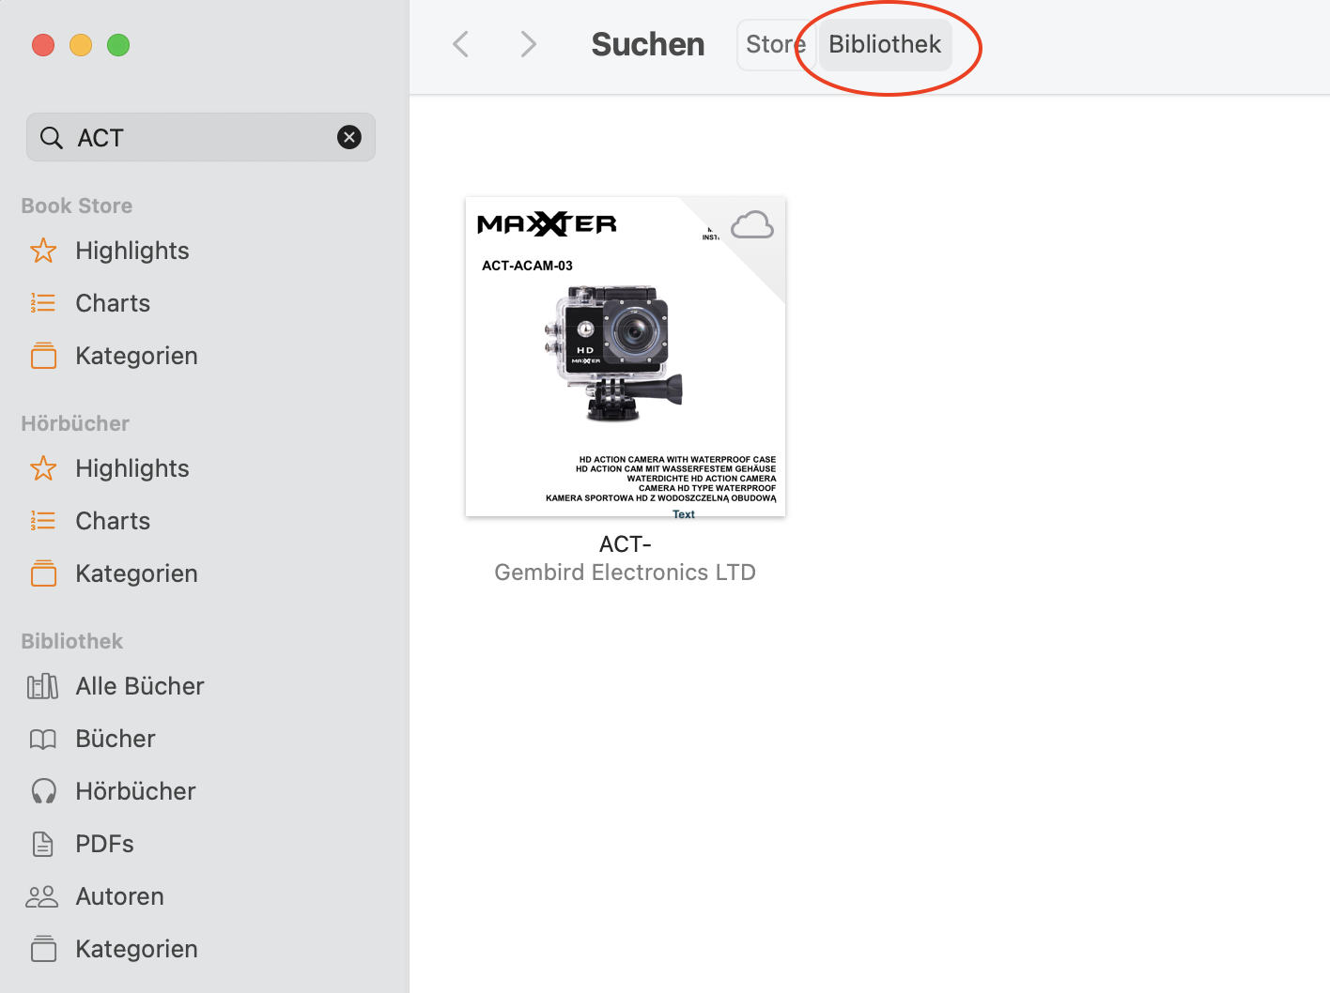The width and height of the screenshot is (1330, 993).
Task: Click the Hörbücher section header
Action: [75, 423]
